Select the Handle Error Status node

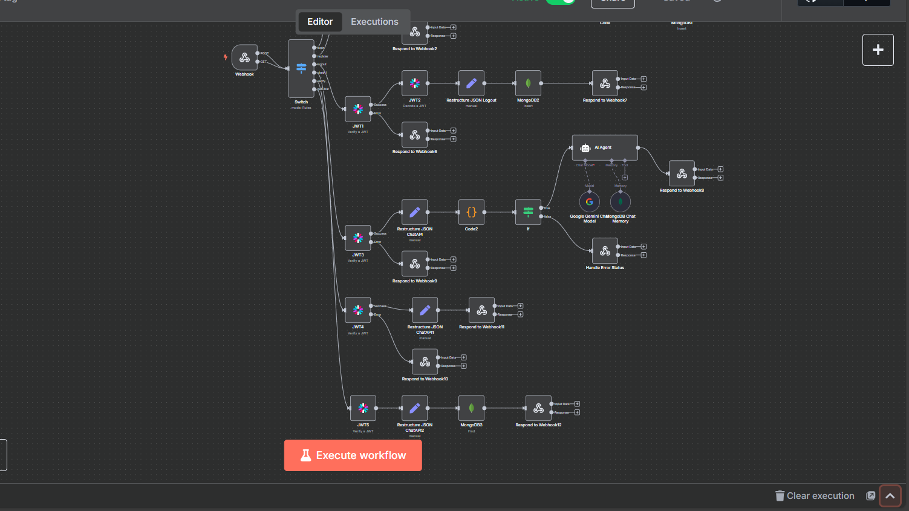click(605, 251)
